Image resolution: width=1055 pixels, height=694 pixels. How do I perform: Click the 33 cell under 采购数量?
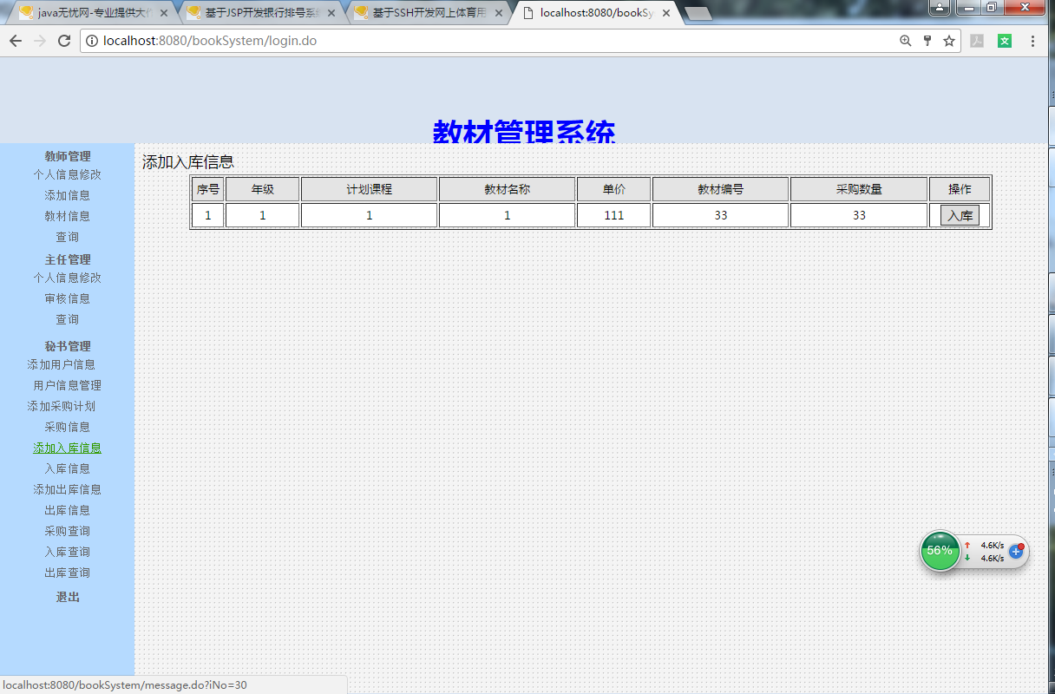[859, 215]
